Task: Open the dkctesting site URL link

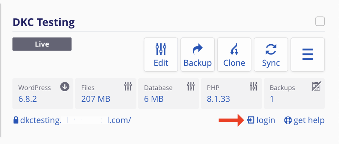Action: click(72, 120)
